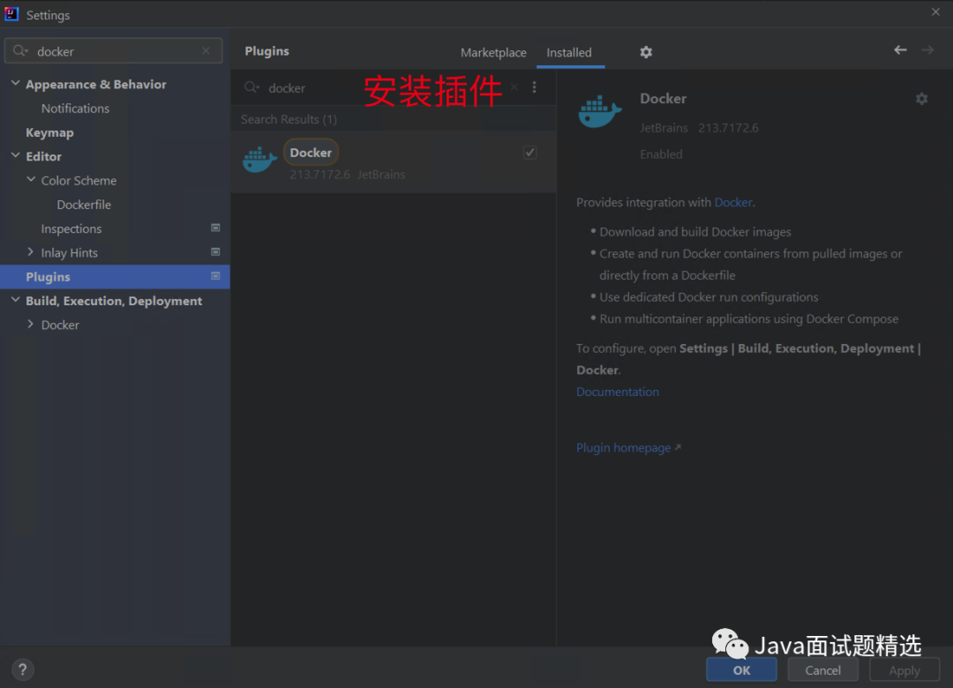Click the Apply button

point(904,670)
